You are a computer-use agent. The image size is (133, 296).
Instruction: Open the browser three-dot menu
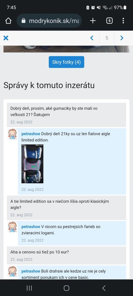pyautogui.click(x=123, y=21)
